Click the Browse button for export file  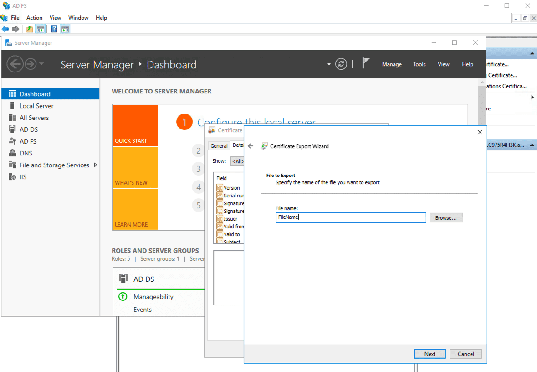tap(446, 217)
